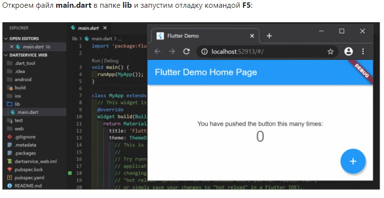Screen dimensions: 384x198
Task: Click the Run code lens above main()
Action: coord(96,61)
